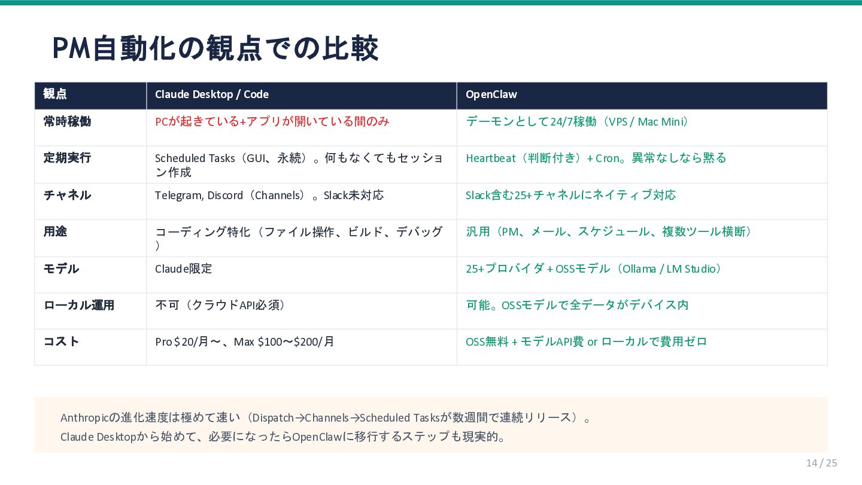
Task: Click the "定期実行" row label
Action: click(x=67, y=158)
